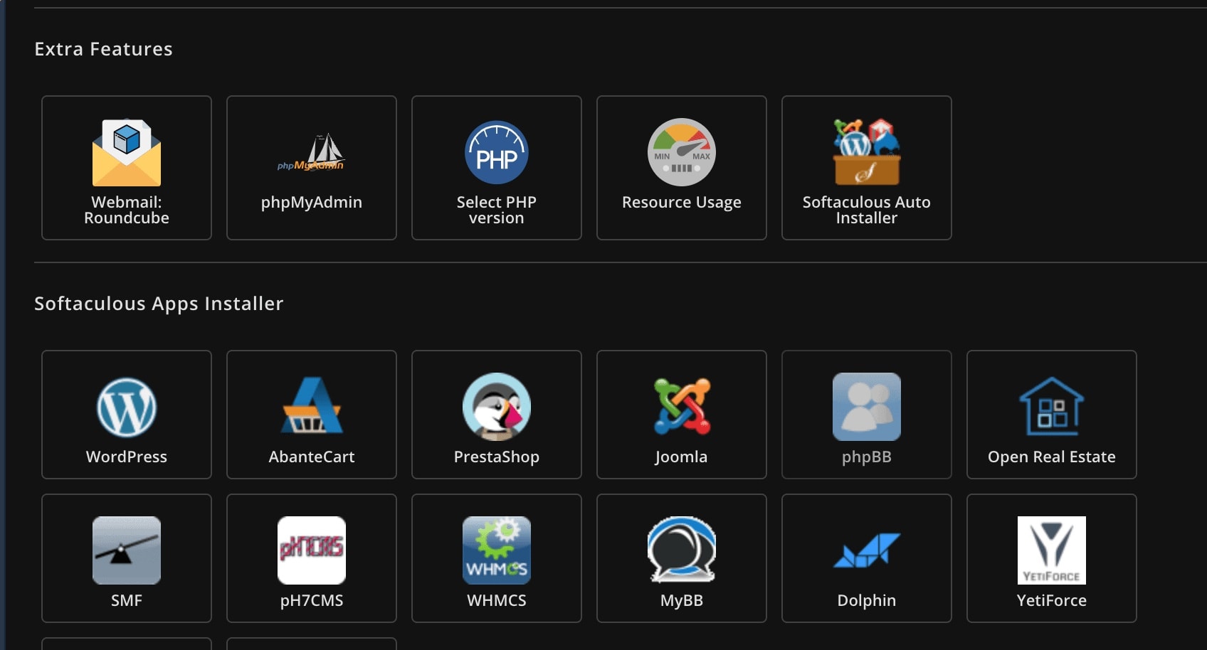Click the 'Extra Features' section heading

pyautogui.click(x=104, y=49)
